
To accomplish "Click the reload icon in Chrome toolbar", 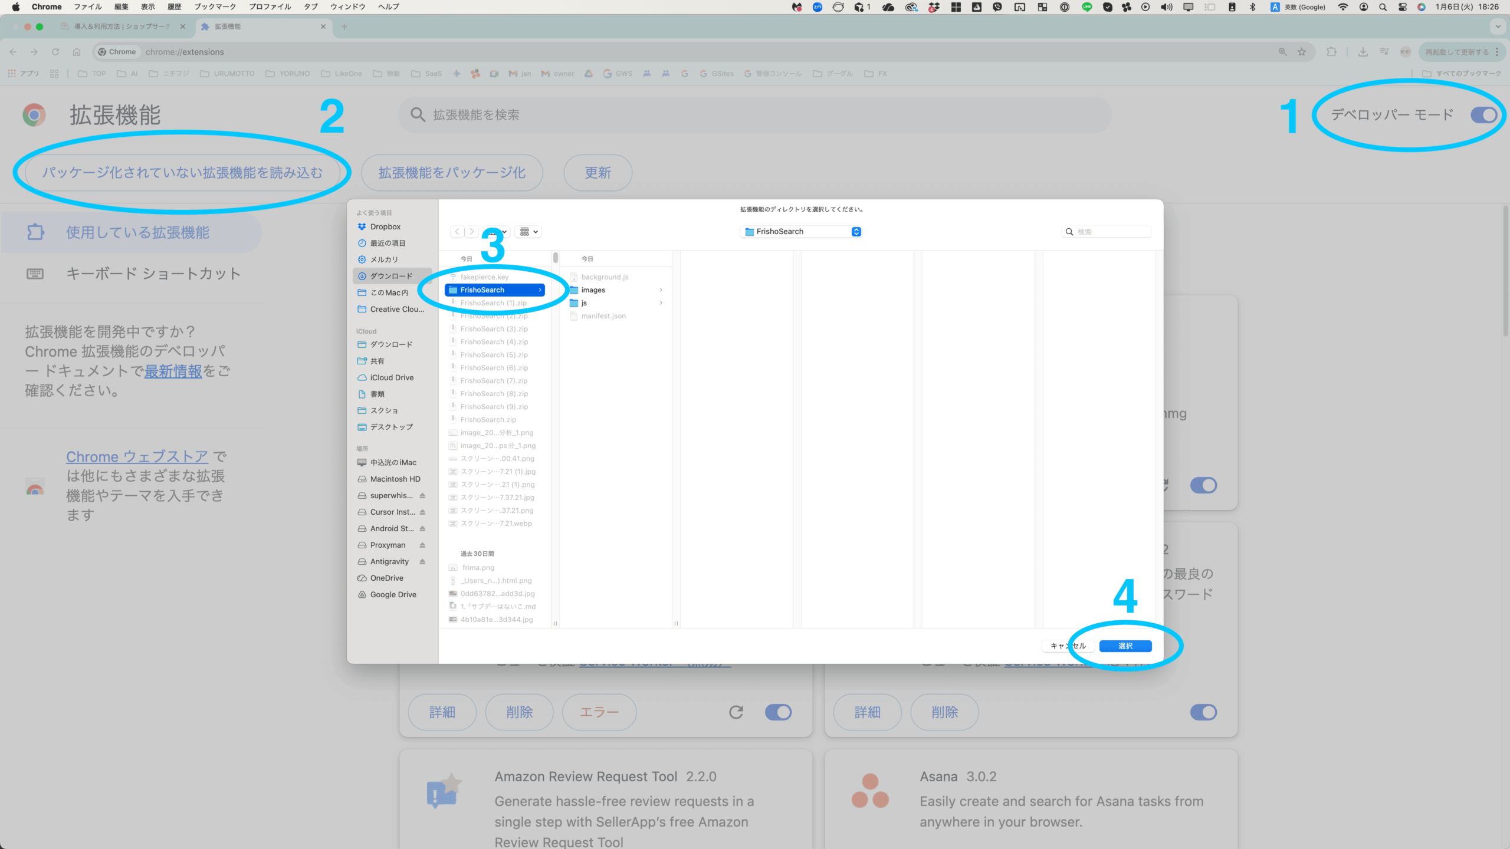I will (55, 52).
